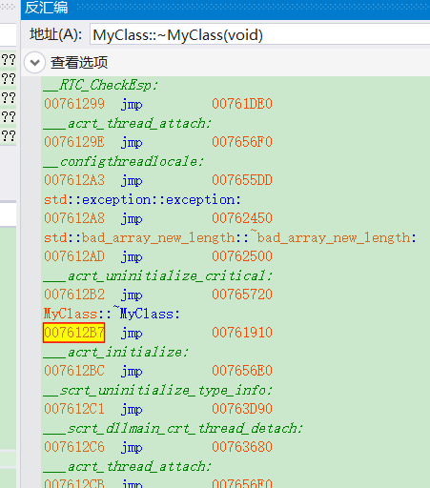Select address 0076129E
This screenshot has width=430, height=488.
(x=74, y=142)
